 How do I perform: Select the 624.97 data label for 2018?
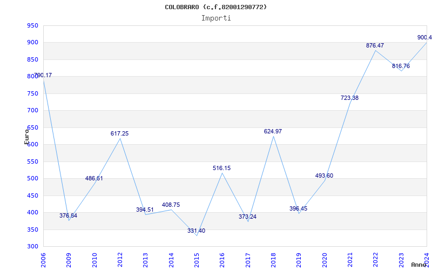pos(273,131)
